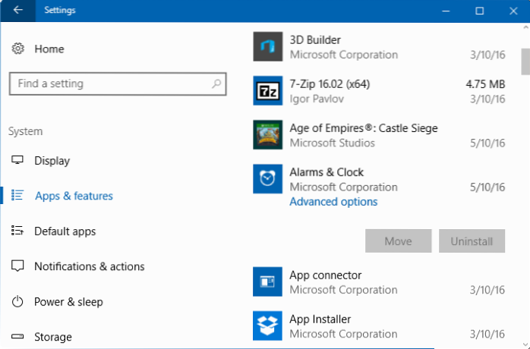This screenshot has height=349, width=530.
Task: Select the App connector icon
Action: [x=267, y=282]
